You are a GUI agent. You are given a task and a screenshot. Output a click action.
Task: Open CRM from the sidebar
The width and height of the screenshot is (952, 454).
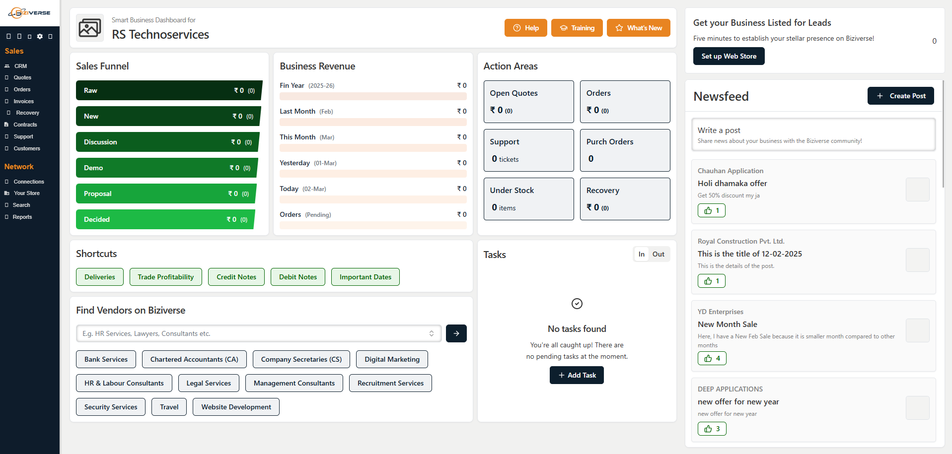pos(20,66)
